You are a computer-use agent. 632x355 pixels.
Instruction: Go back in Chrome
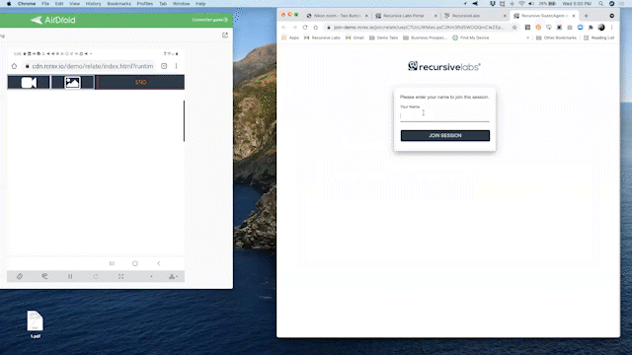[284, 28]
